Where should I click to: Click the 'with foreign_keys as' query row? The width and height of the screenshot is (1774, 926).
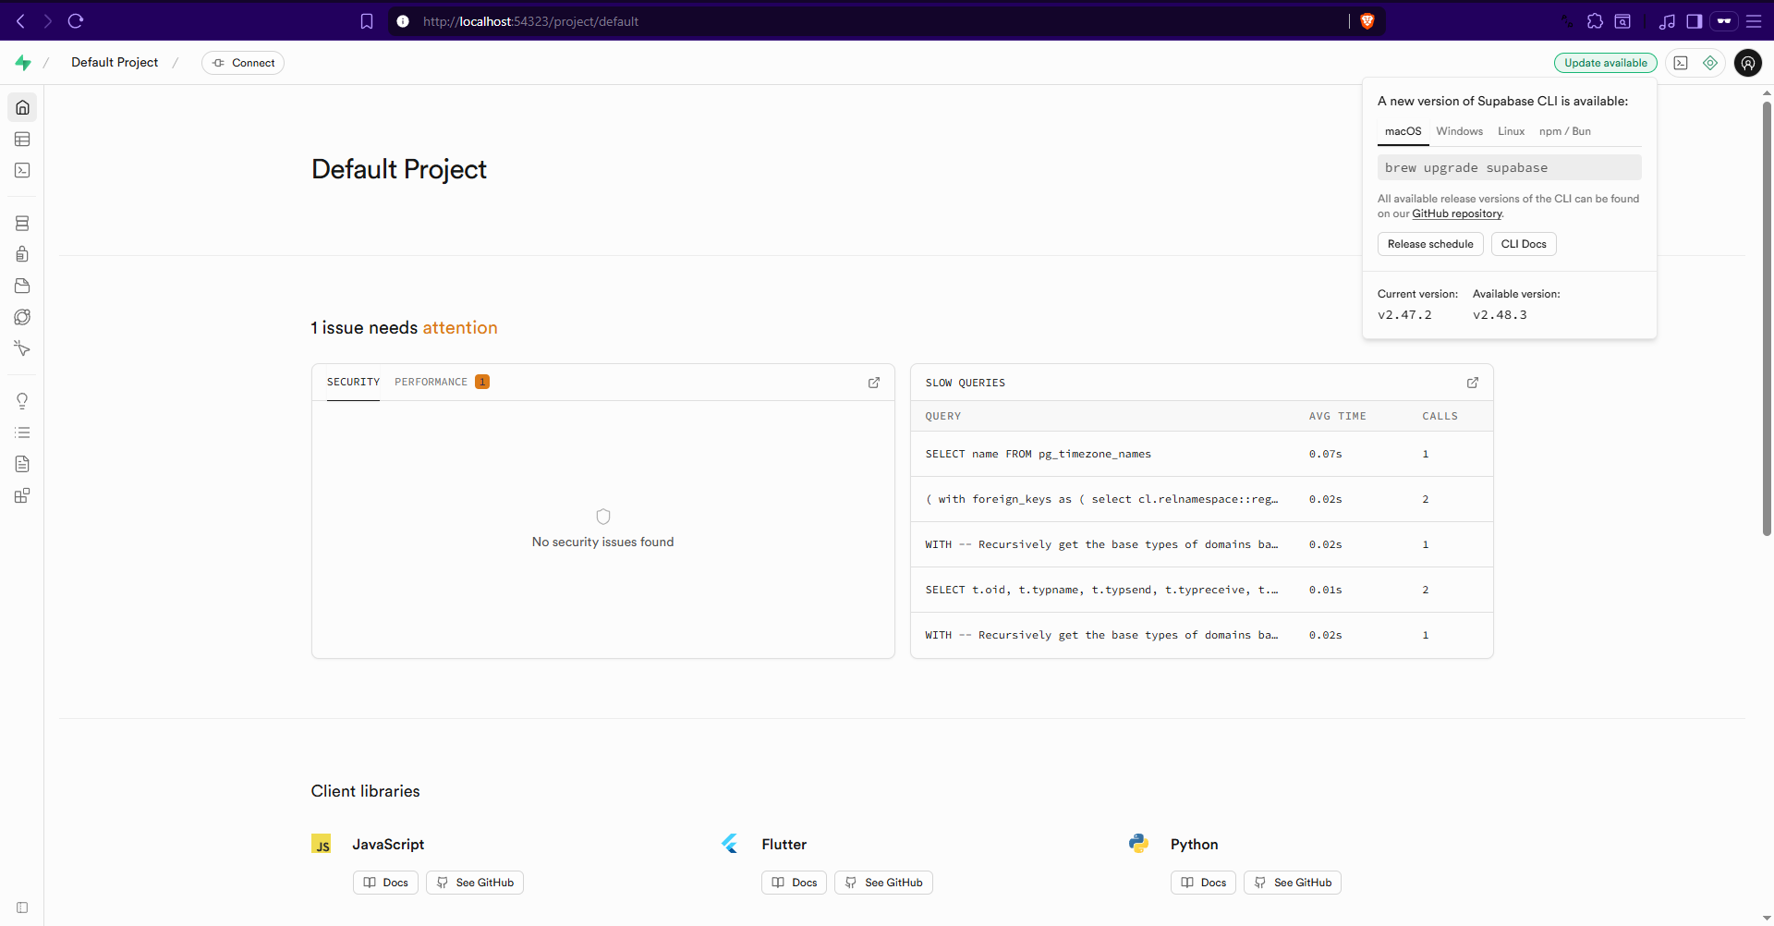tap(1201, 499)
